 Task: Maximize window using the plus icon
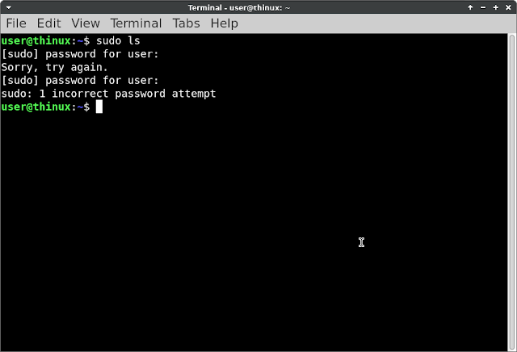tap(495, 7)
